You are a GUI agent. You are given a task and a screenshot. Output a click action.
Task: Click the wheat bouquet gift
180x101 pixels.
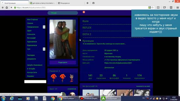71,78
